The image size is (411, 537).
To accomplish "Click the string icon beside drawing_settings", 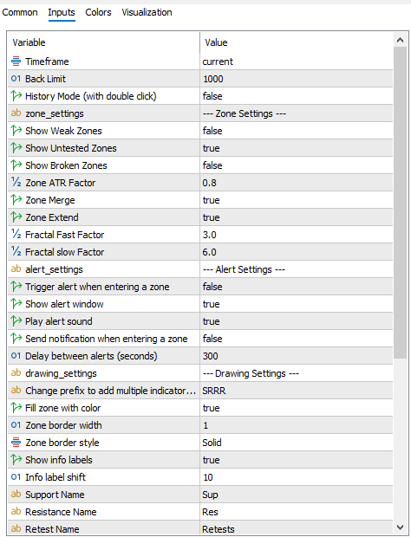I will pos(16,373).
